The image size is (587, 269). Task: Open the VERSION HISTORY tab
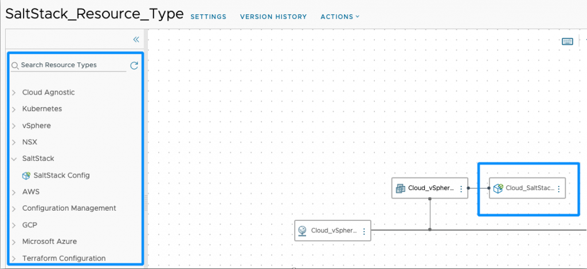(x=273, y=17)
